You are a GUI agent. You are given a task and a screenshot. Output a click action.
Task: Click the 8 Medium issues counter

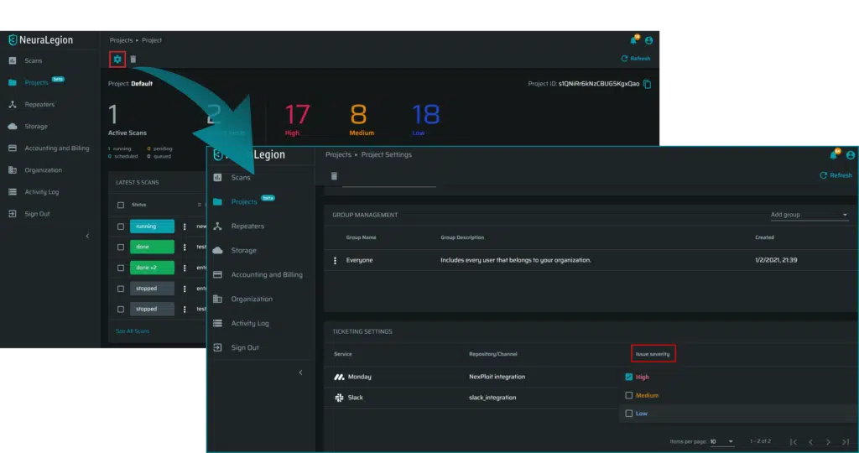tap(361, 119)
